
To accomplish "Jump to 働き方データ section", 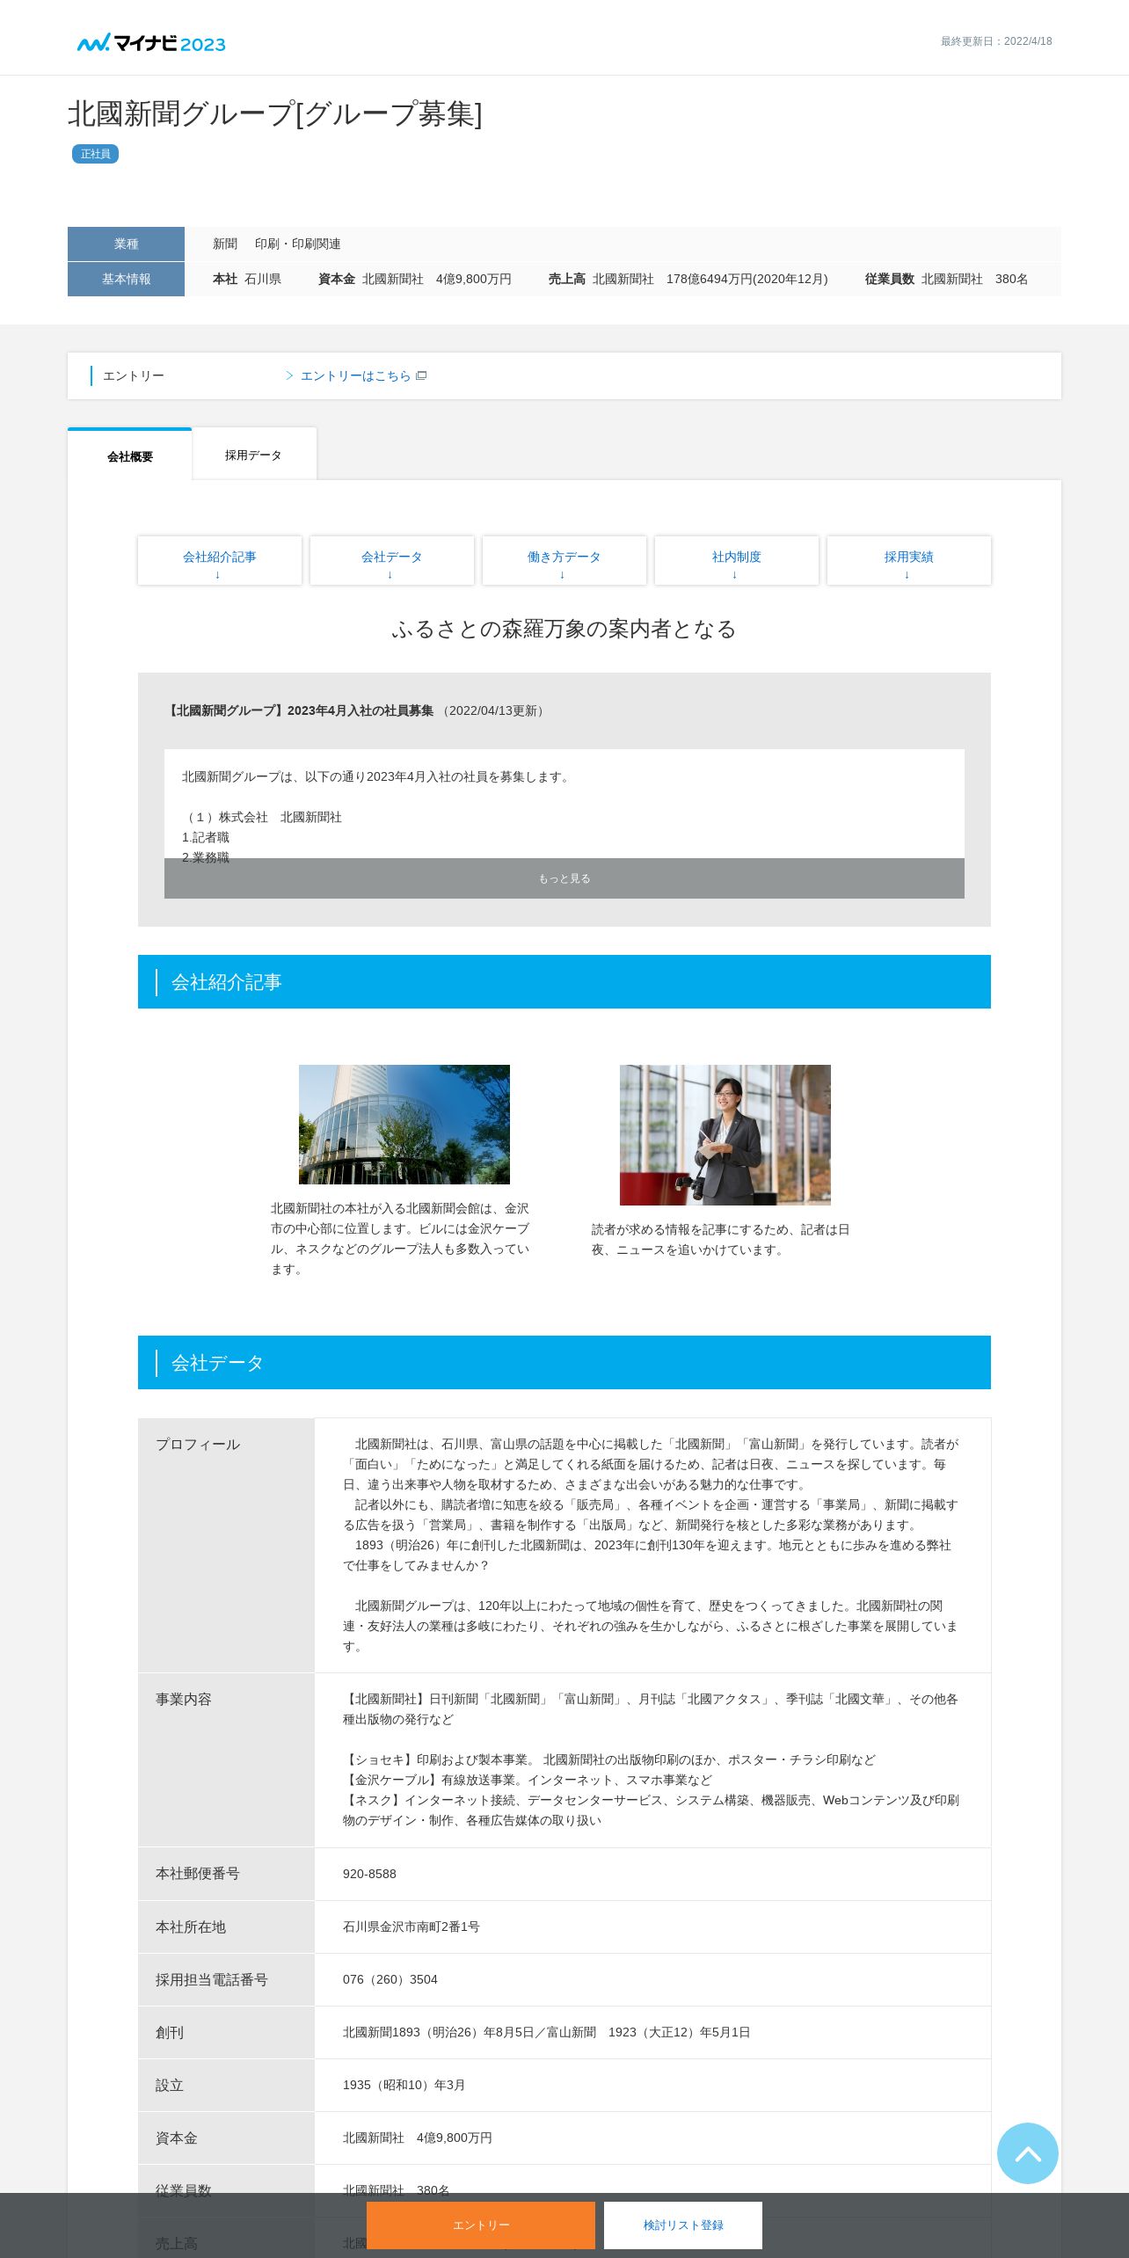I will (564, 561).
